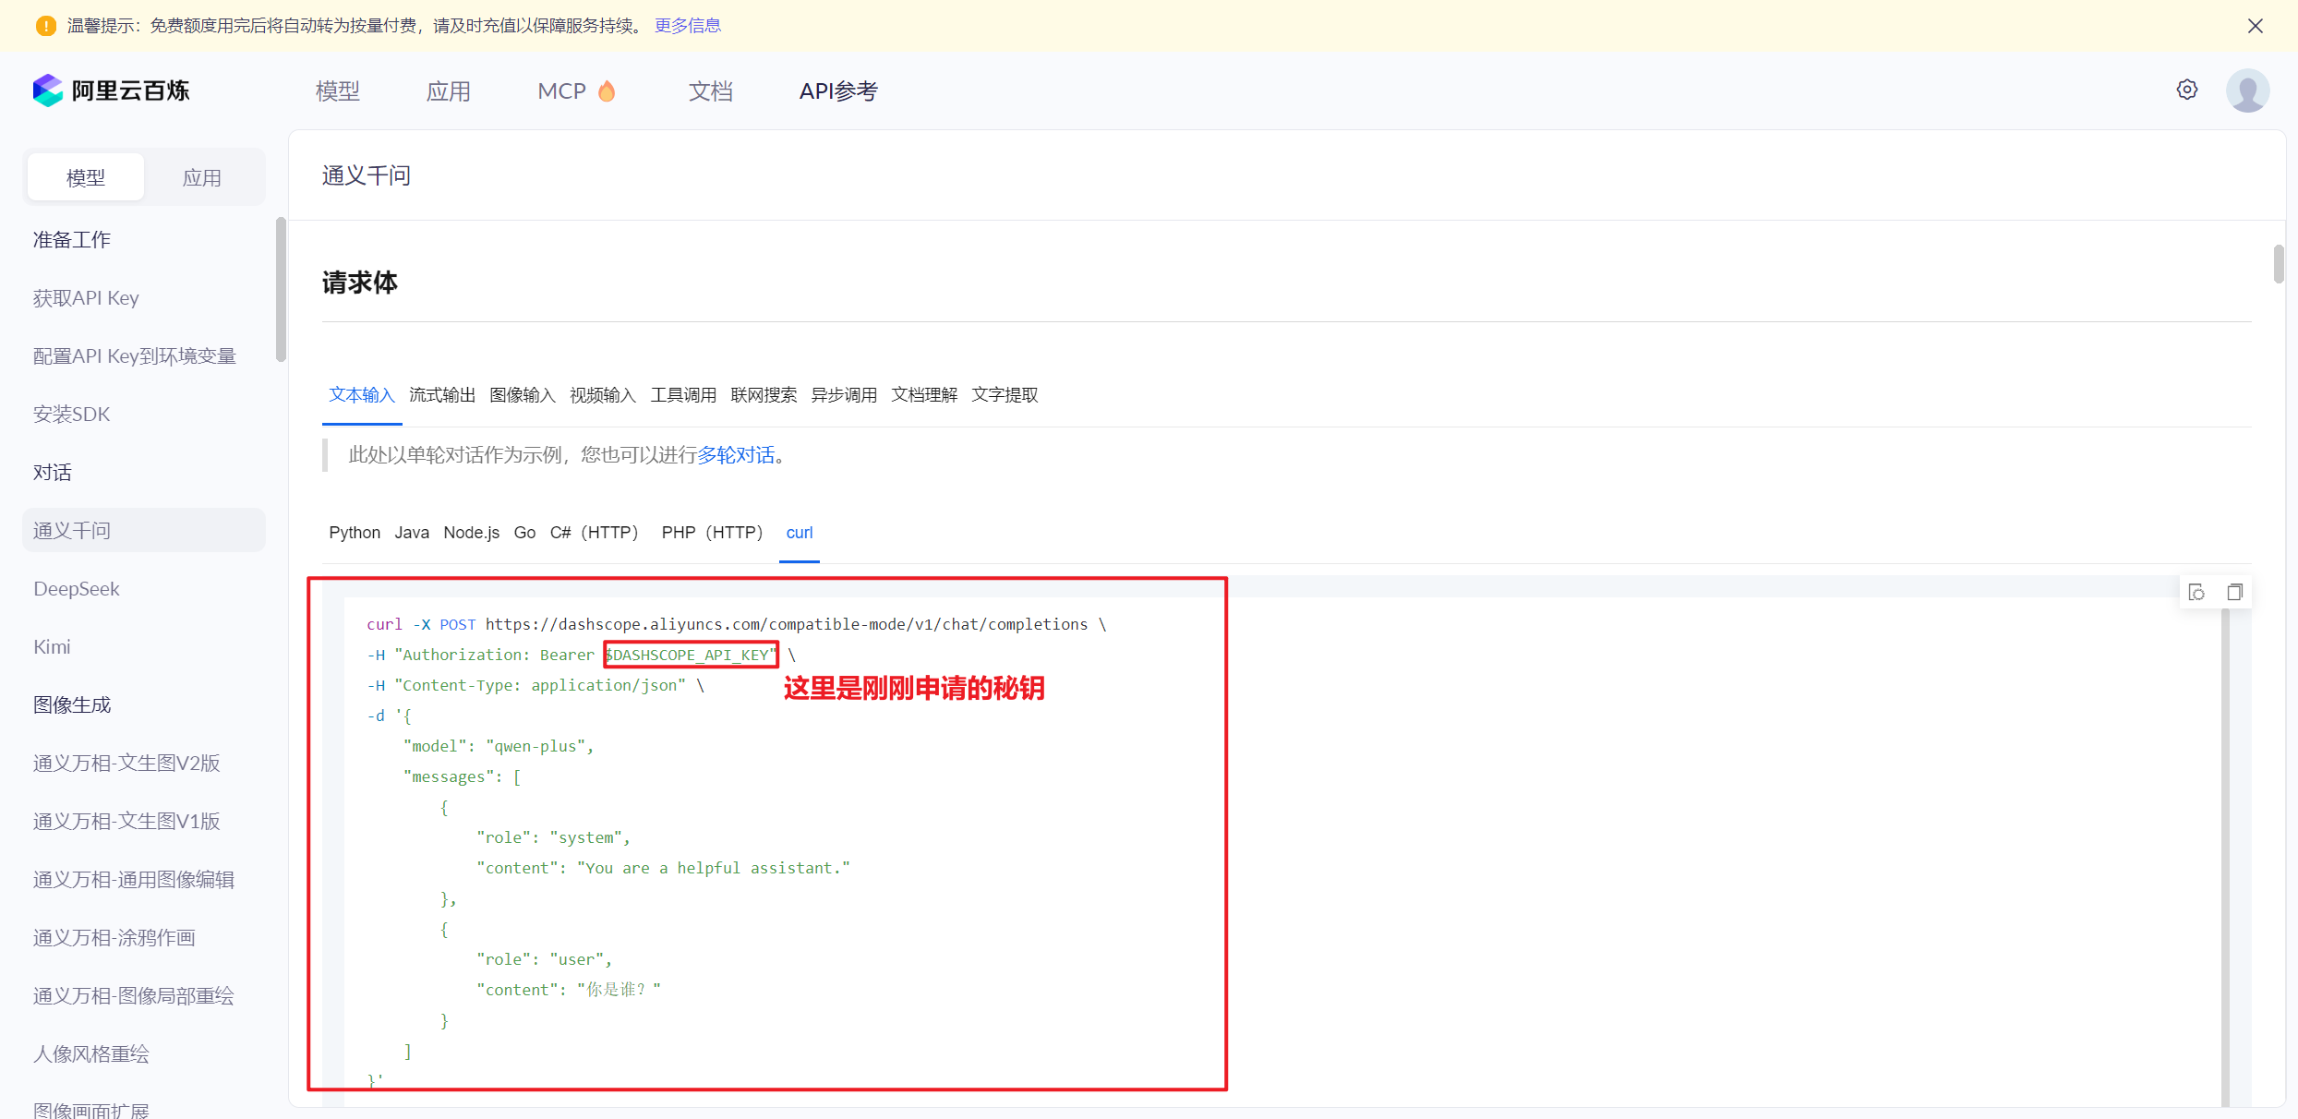Screen dimensions: 2298x1119
Task: Click the MCP flame icon
Action: click(607, 91)
